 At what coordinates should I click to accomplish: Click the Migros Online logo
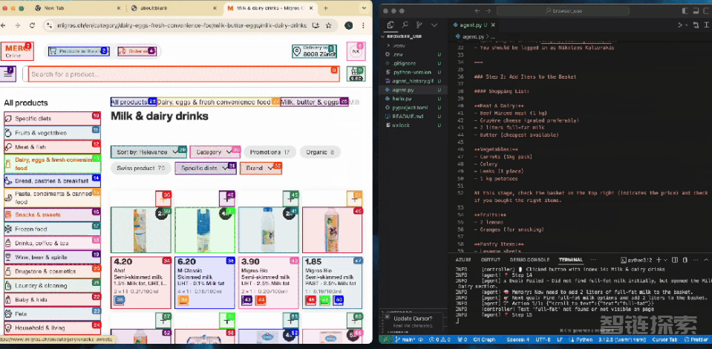17,51
